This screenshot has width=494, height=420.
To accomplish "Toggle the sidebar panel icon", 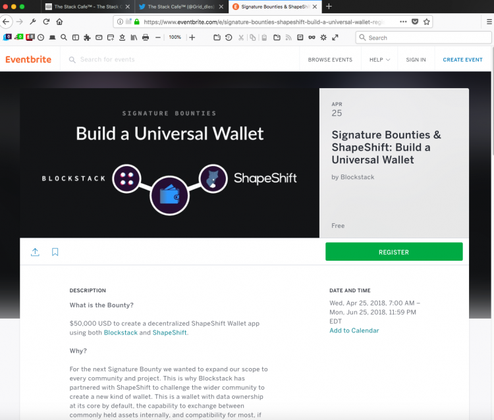I will coord(76,38).
